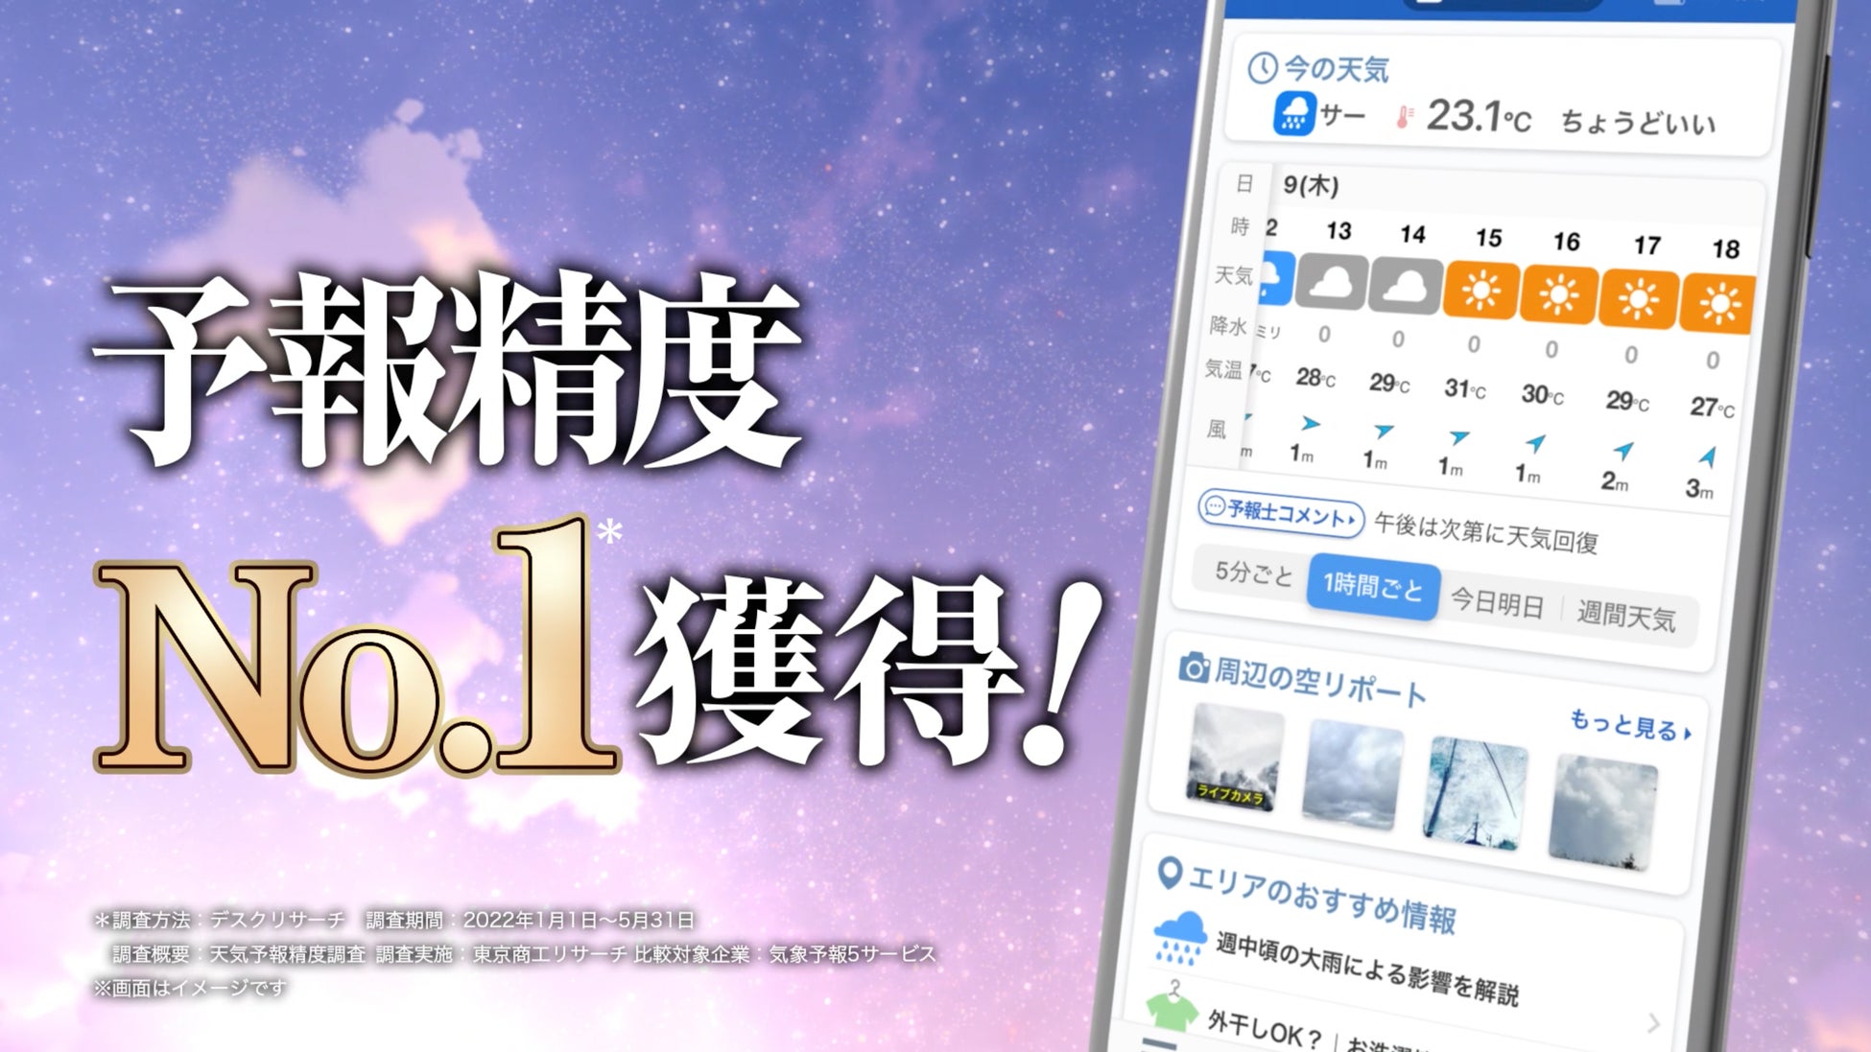Select the 1時間ごと tab
The height and width of the screenshot is (1052, 1871).
1373,586
